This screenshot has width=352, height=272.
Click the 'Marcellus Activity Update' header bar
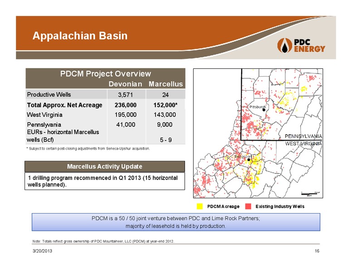(105, 166)
